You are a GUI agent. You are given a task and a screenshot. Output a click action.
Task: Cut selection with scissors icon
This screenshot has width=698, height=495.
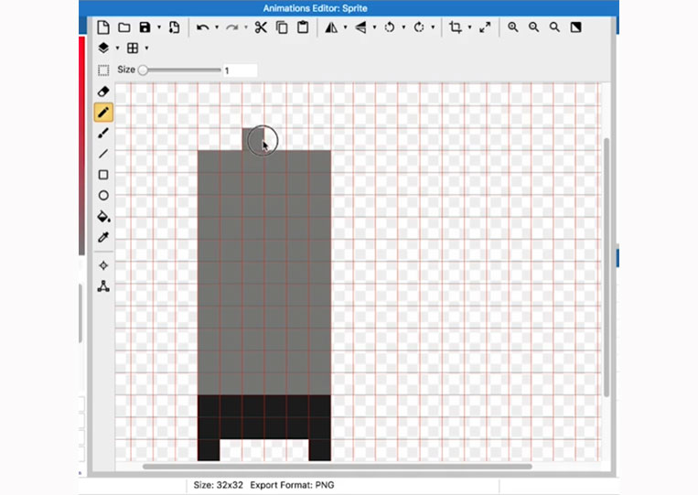pyautogui.click(x=261, y=27)
